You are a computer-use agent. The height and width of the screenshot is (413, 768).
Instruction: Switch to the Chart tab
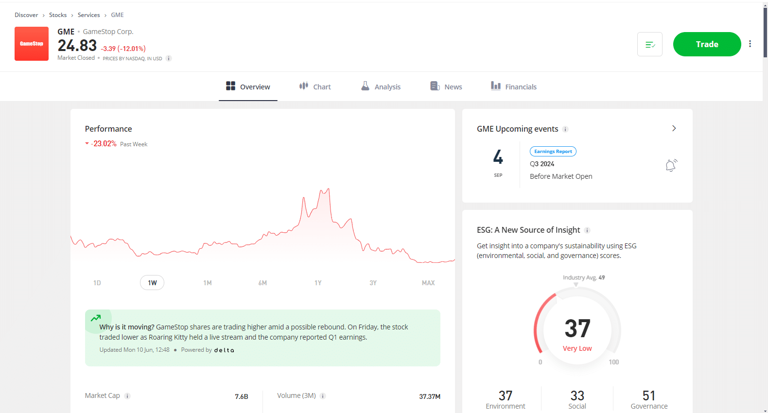(x=315, y=86)
